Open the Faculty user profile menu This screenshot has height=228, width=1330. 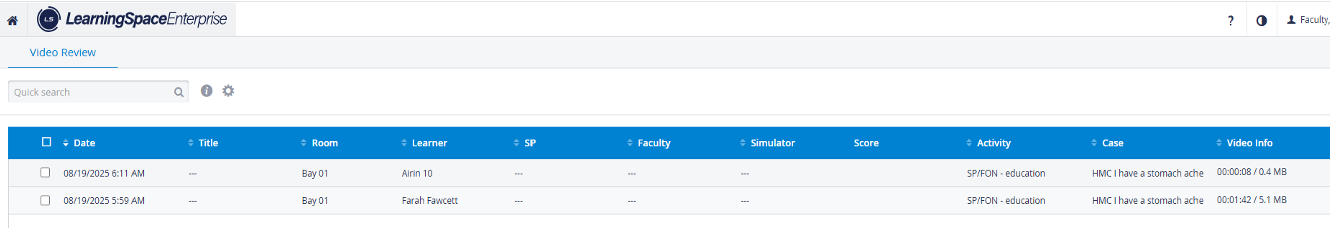pos(1308,20)
